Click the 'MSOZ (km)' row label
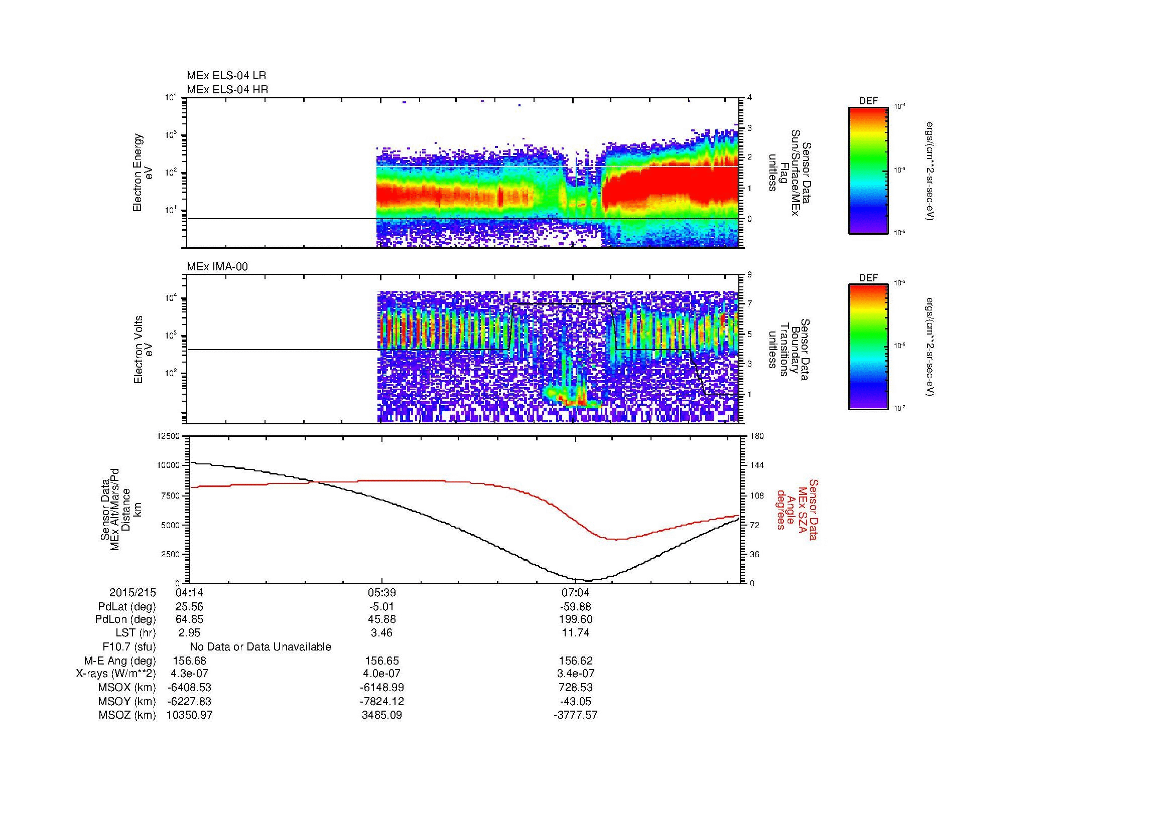Image resolution: width=1174 pixels, height=829 pixels. pos(127,715)
